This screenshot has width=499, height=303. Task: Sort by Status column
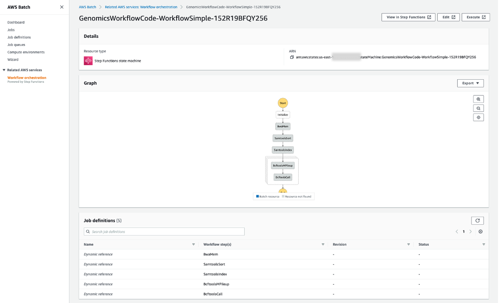point(483,244)
